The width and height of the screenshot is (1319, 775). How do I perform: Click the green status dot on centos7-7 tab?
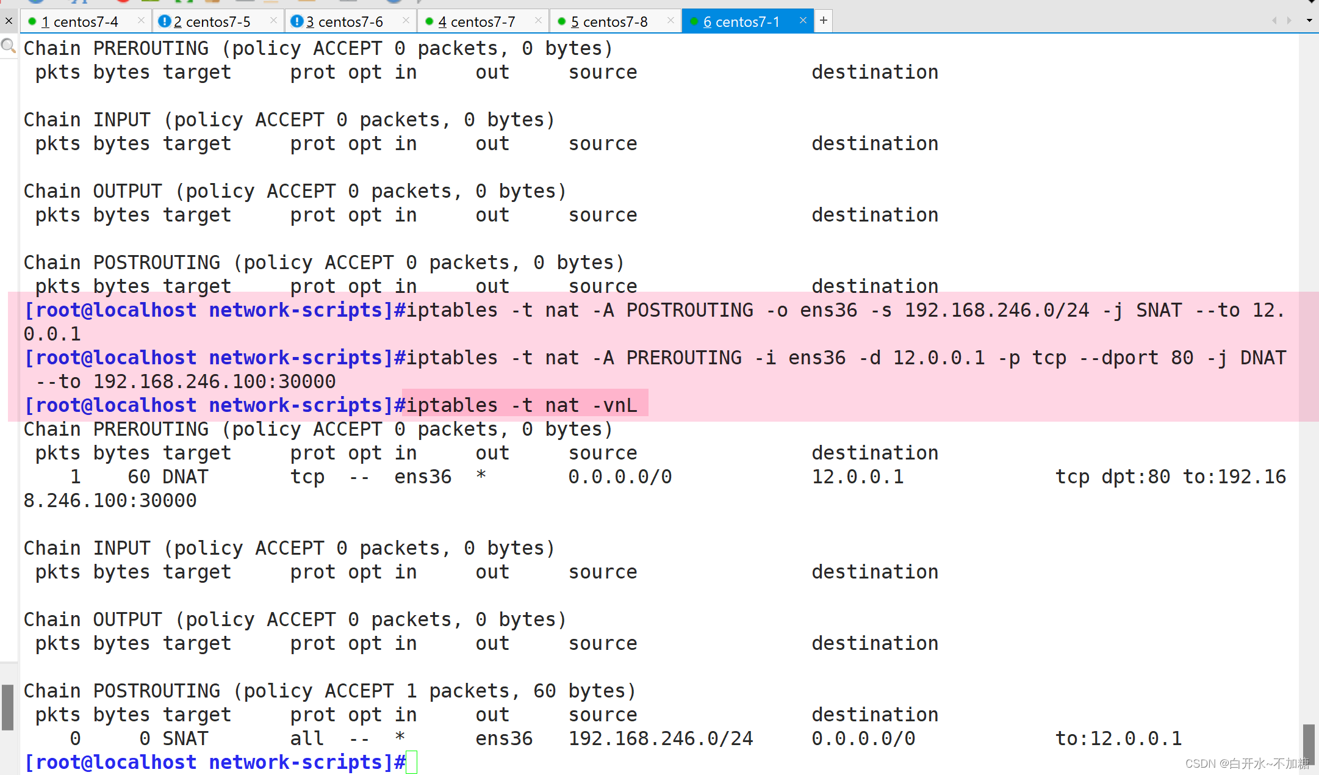[x=429, y=22]
